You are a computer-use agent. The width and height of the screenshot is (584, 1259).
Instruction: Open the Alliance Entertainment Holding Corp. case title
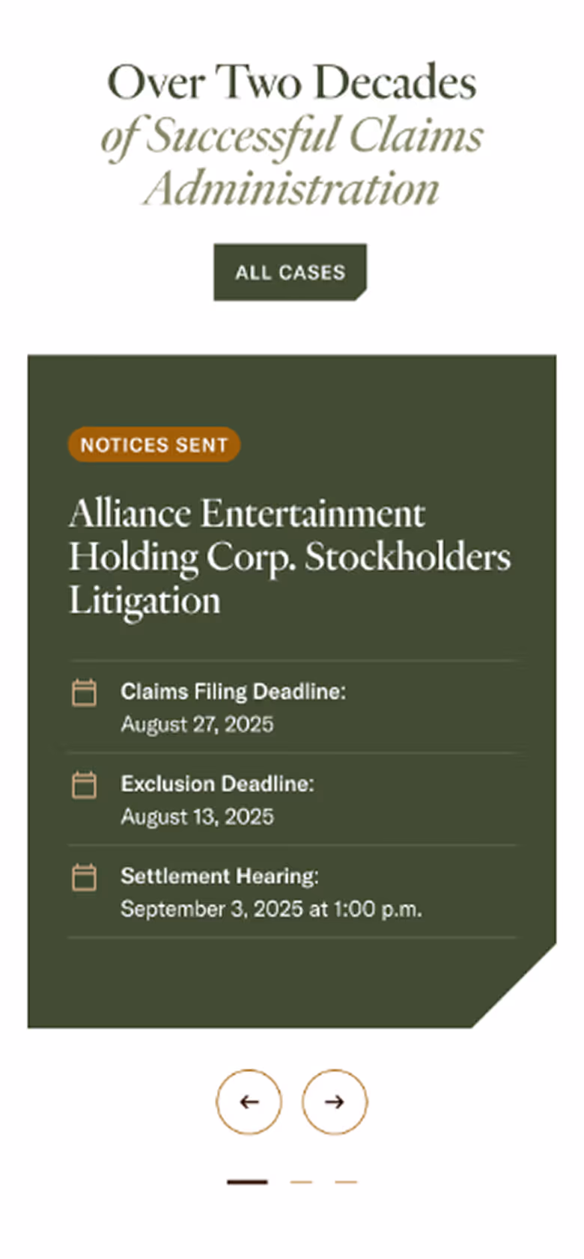[291, 556]
